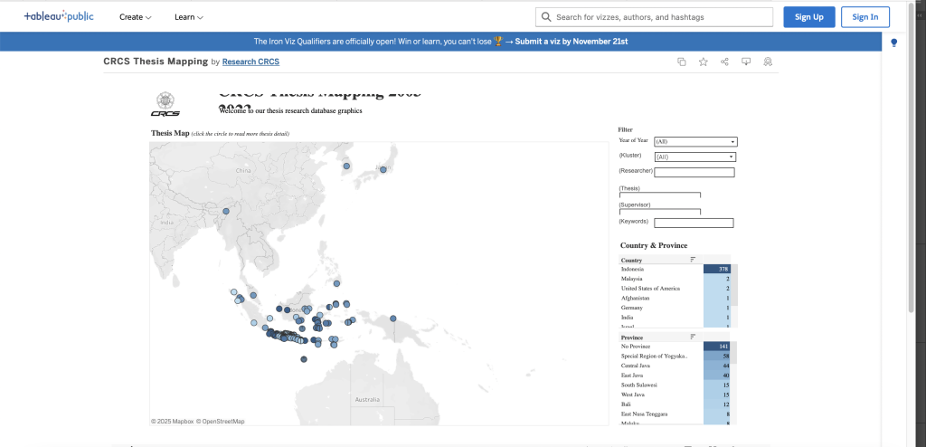Click the Submit a viz banner link

[571, 42]
